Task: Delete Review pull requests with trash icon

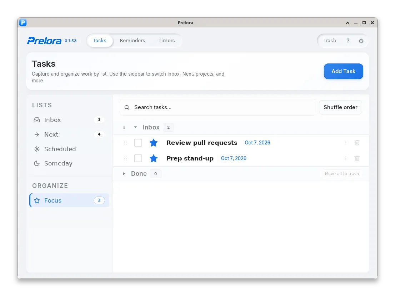Action: [x=357, y=143]
